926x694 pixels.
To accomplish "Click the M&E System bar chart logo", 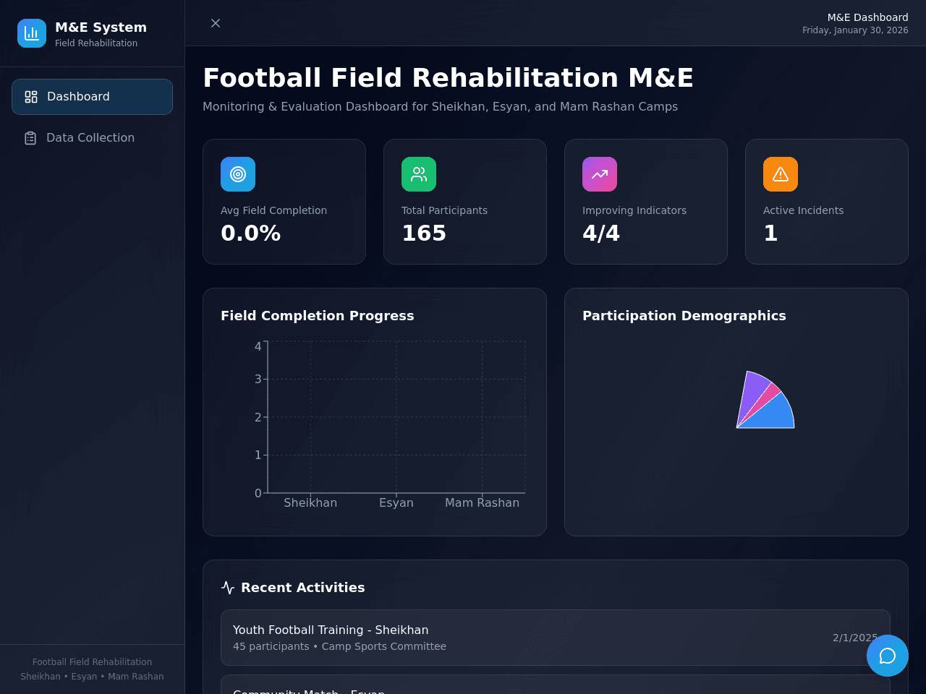I will [32, 33].
